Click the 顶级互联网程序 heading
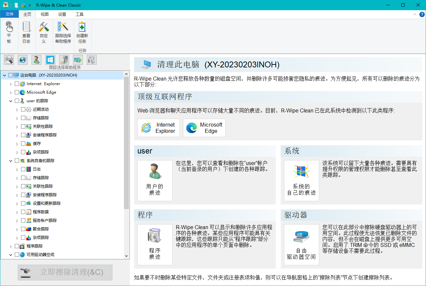The width and height of the screenshot is (426, 286). pyautogui.click(x=165, y=97)
